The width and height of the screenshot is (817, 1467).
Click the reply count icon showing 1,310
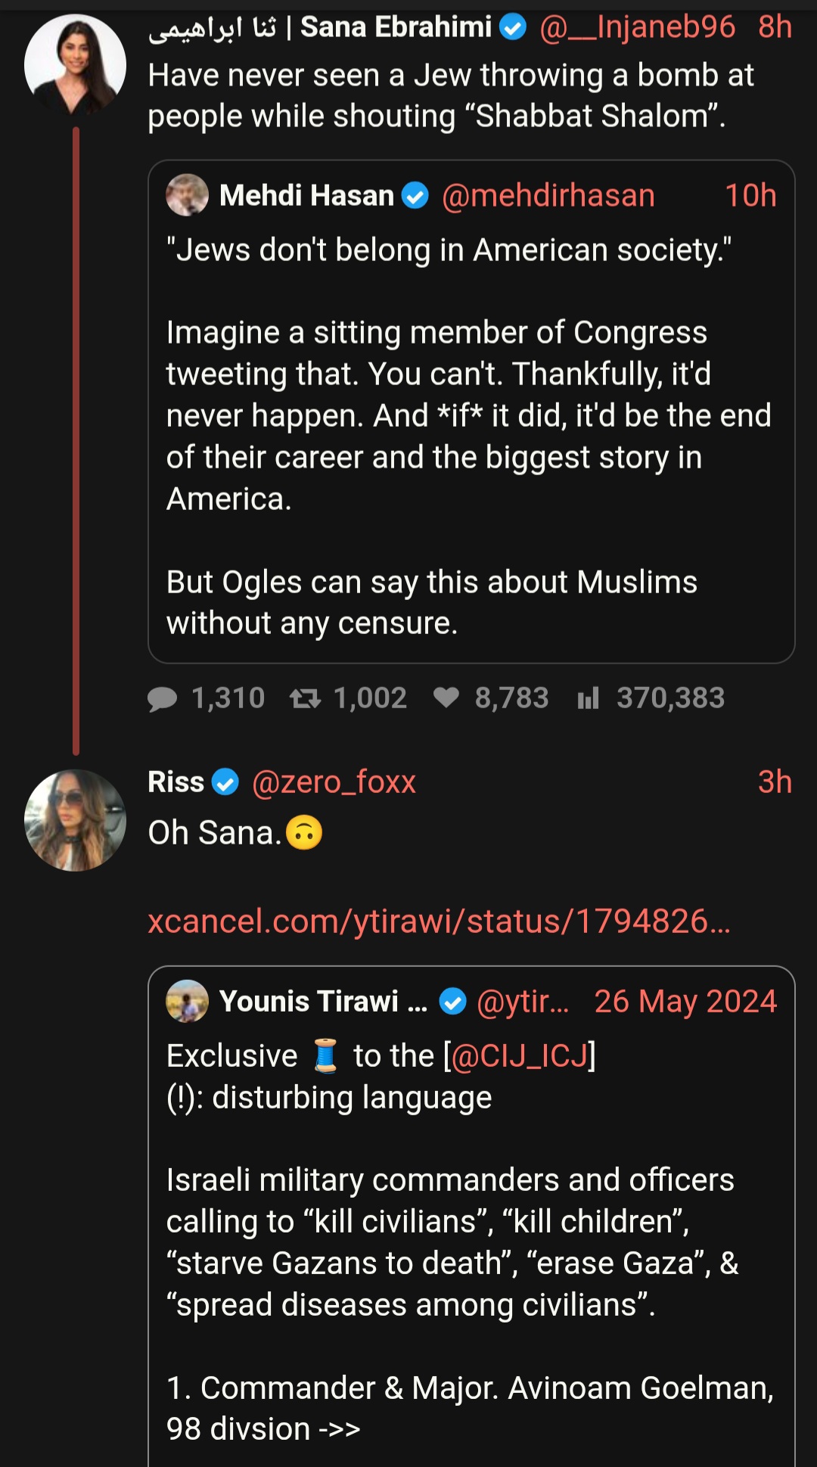162,698
